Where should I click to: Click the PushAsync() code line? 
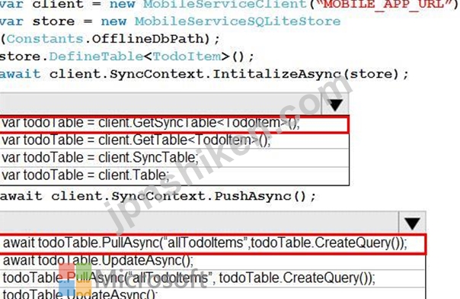(x=158, y=197)
